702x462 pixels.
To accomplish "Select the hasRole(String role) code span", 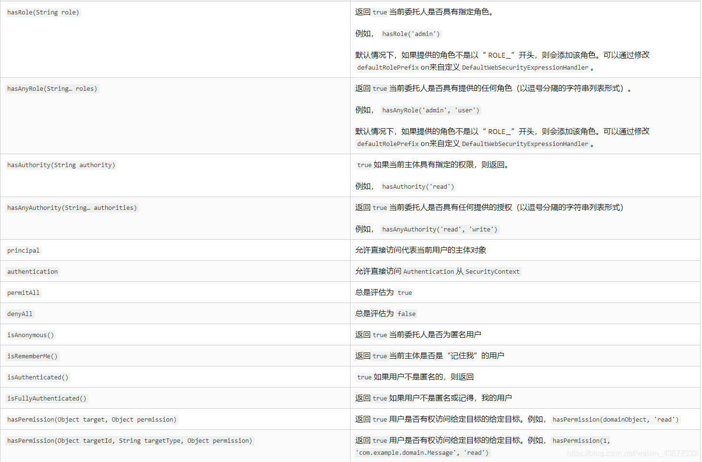I will [43, 12].
